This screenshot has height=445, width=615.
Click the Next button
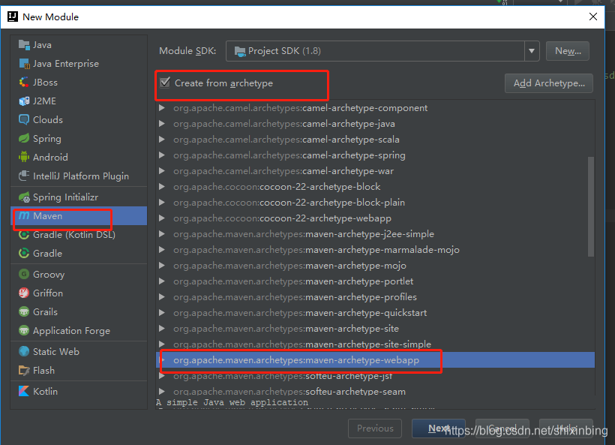click(x=439, y=428)
